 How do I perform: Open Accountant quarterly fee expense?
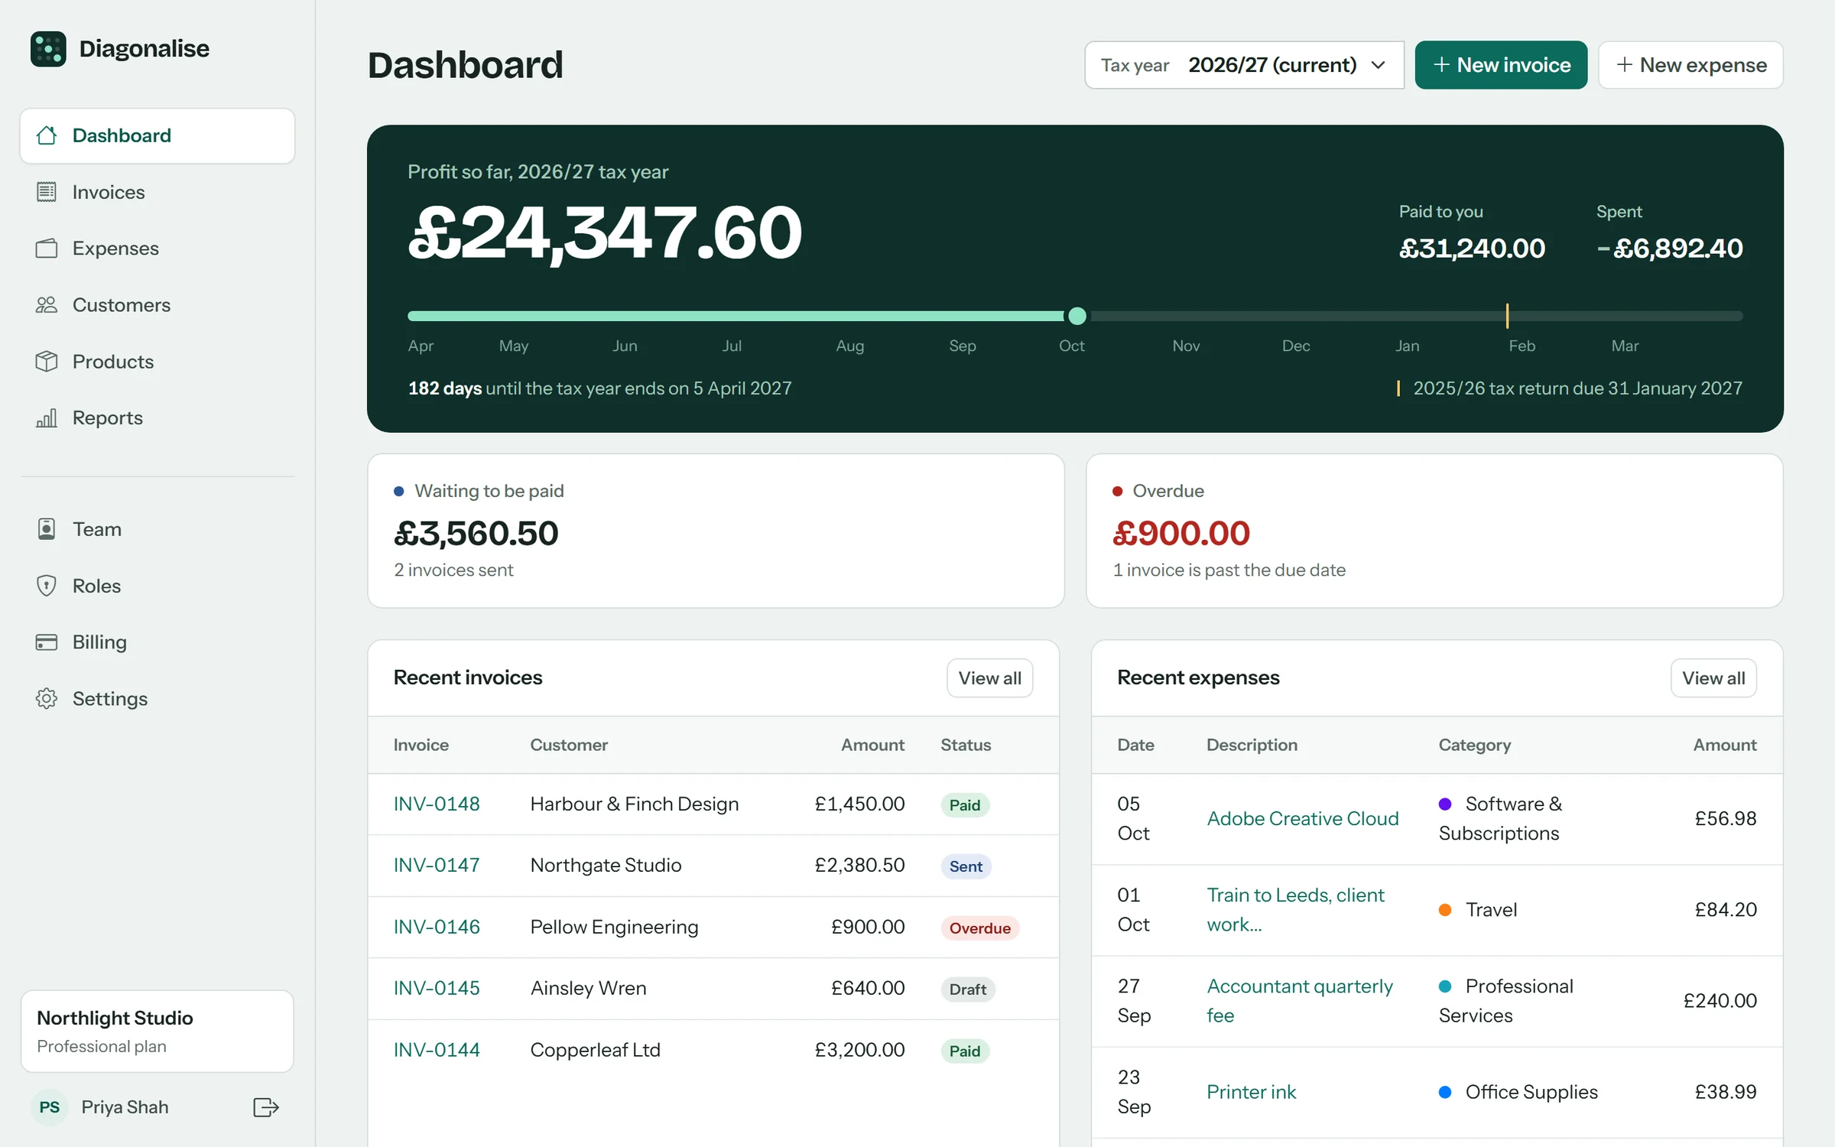(1300, 1000)
